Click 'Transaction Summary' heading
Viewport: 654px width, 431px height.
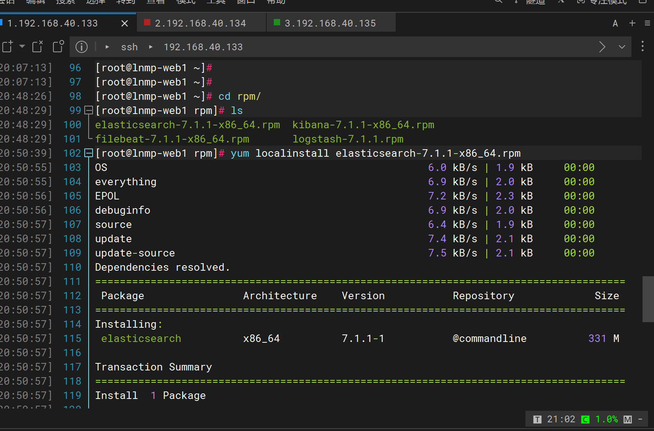coord(154,367)
